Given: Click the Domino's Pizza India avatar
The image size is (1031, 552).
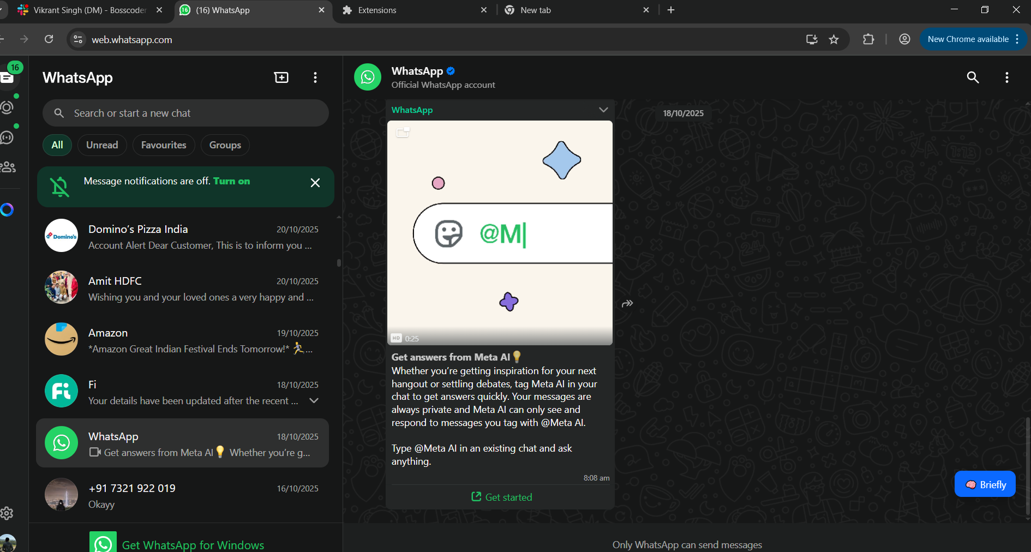Looking at the screenshot, I should click(61, 236).
